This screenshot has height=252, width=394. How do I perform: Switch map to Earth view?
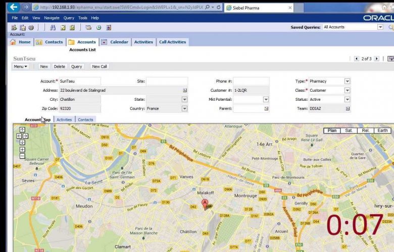[x=382, y=131]
